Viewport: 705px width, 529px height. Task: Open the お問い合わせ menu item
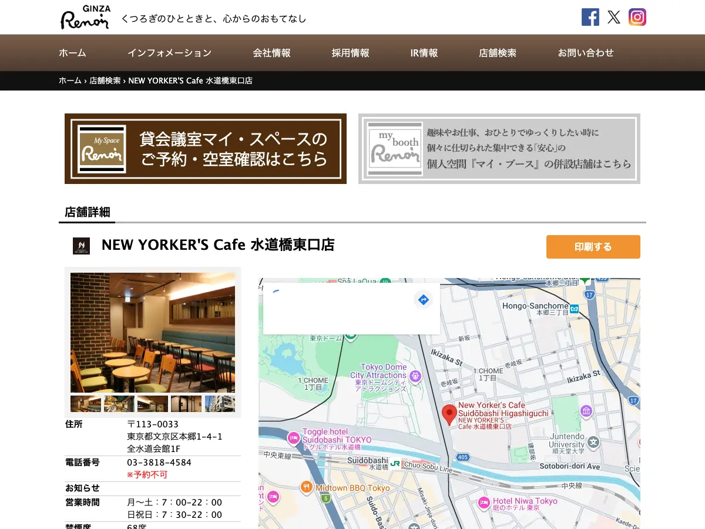(x=586, y=53)
